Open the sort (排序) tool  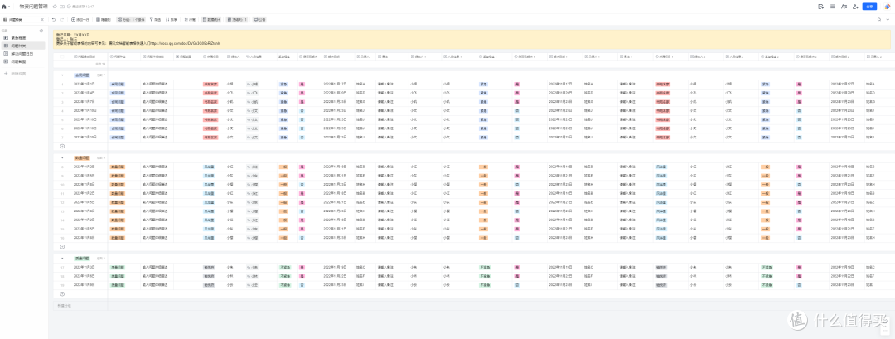[x=172, y=19]
